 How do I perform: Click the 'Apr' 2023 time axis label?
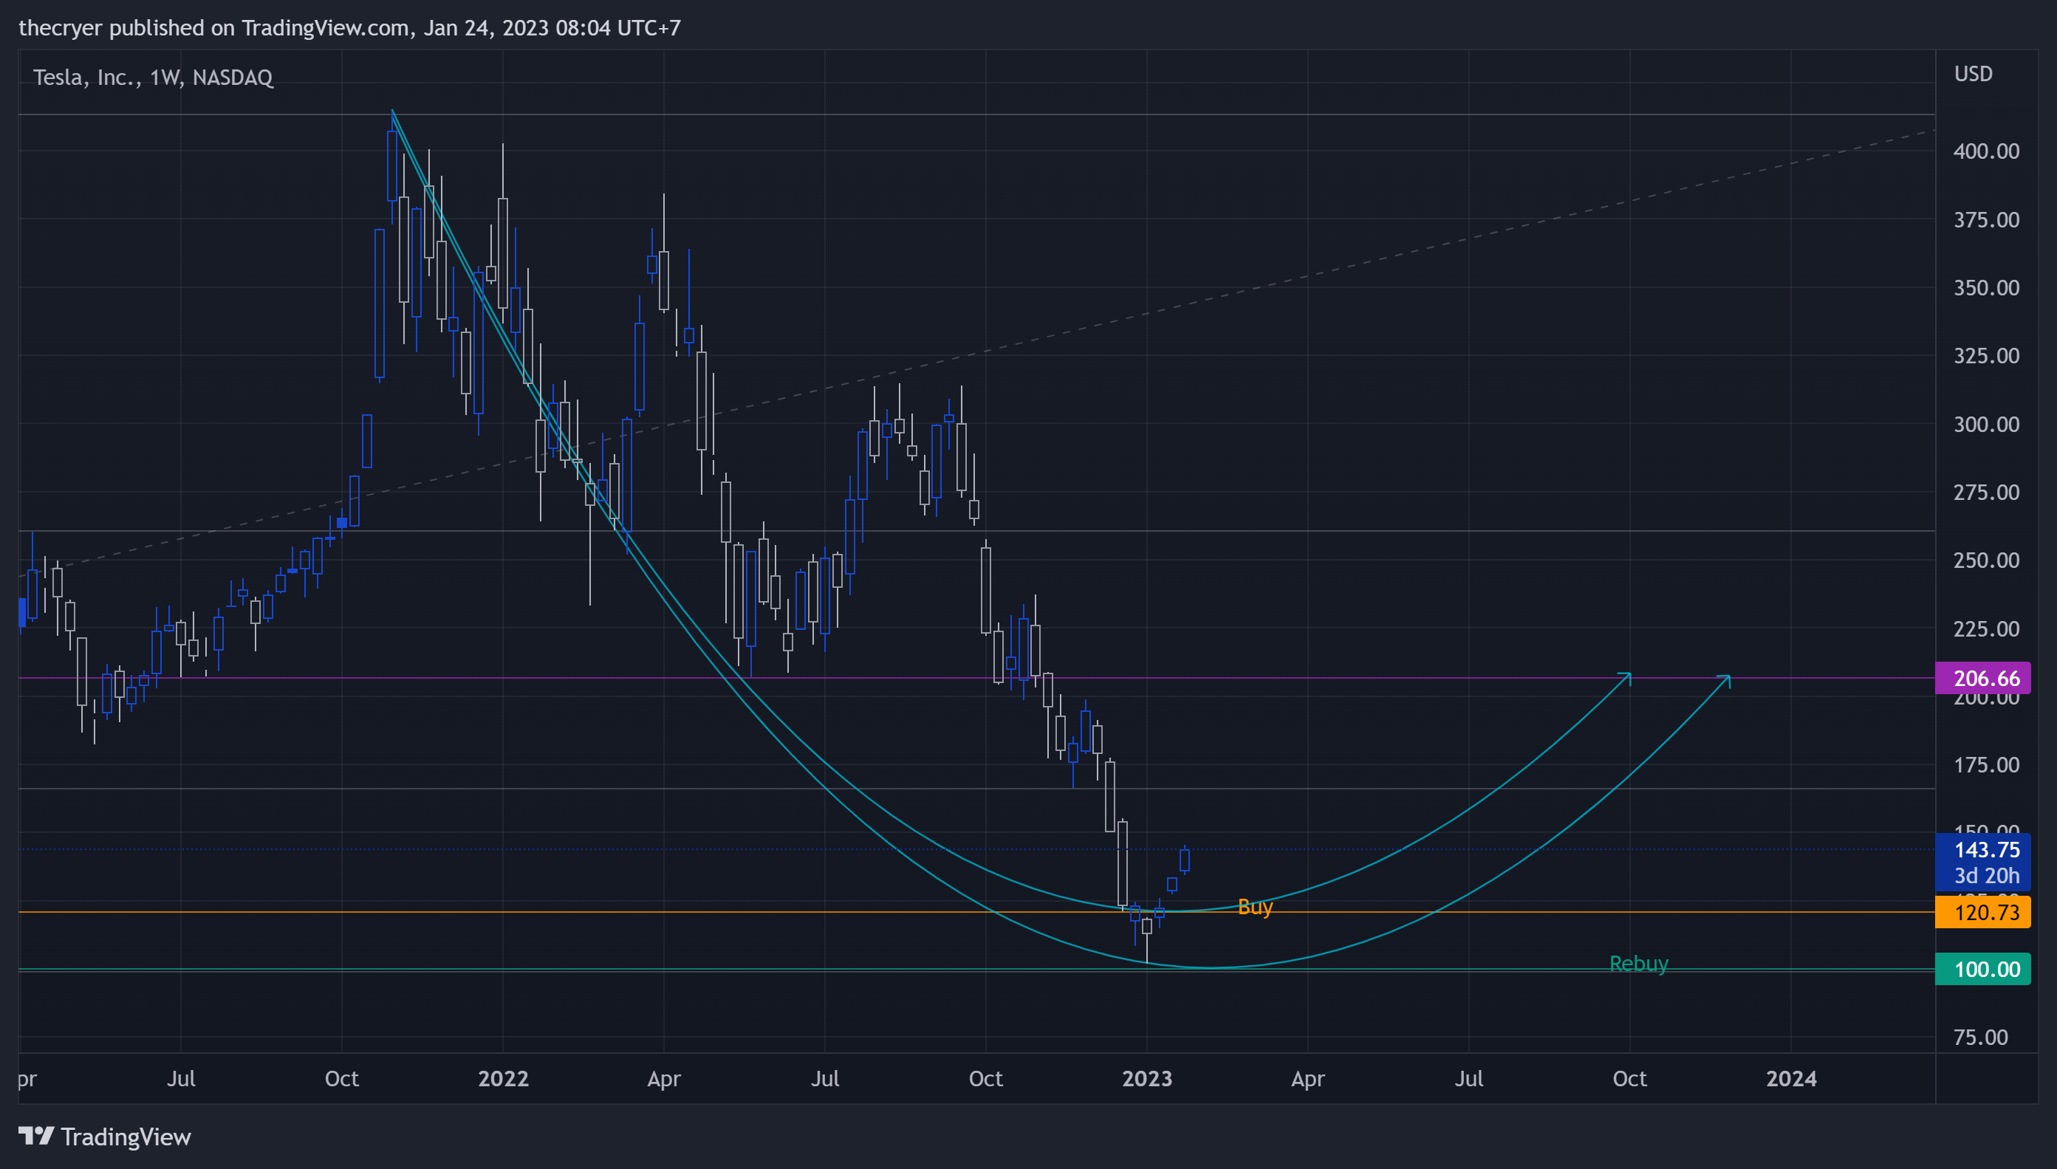coord(1308,1078)
